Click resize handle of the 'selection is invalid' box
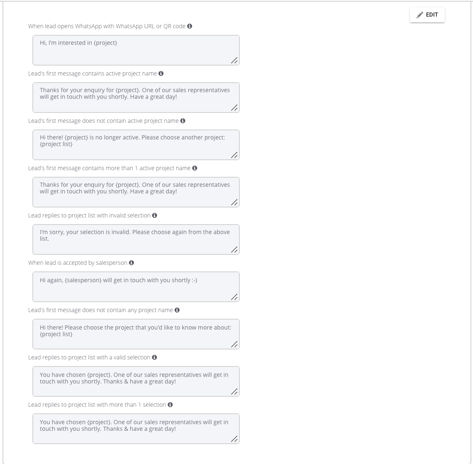 pyautogui.click(x=234, y=250)
